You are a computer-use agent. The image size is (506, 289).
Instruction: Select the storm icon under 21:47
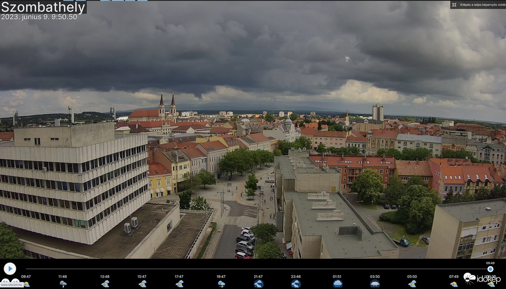260,283
